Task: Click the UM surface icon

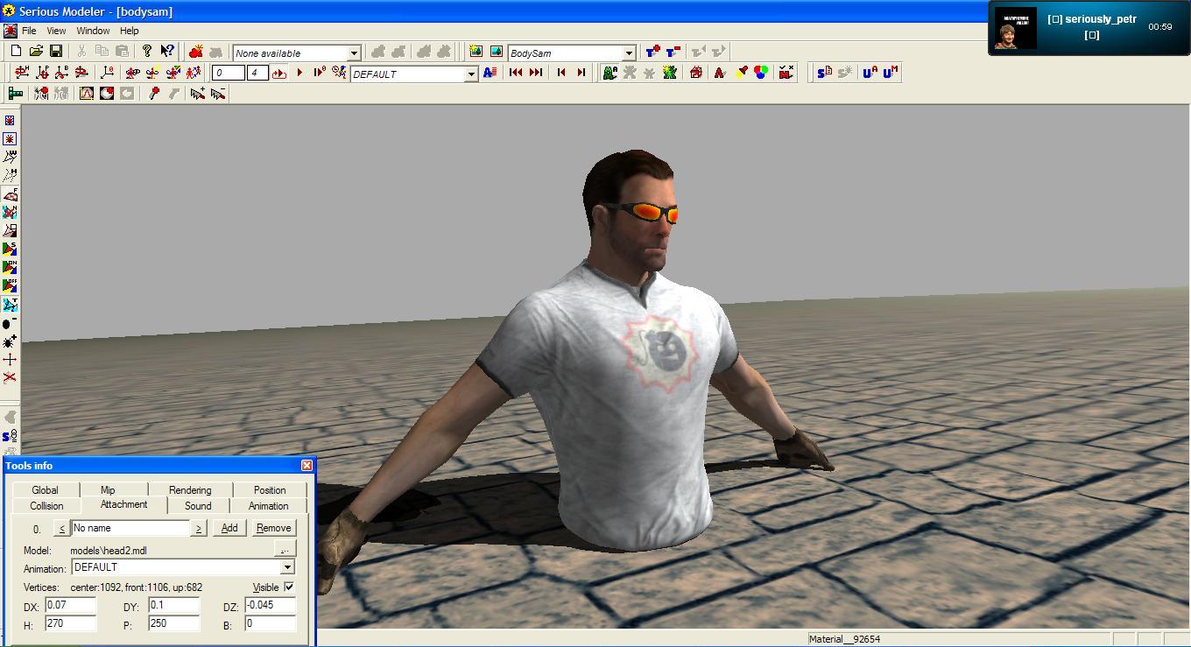Action: click(x=891, y=73)
